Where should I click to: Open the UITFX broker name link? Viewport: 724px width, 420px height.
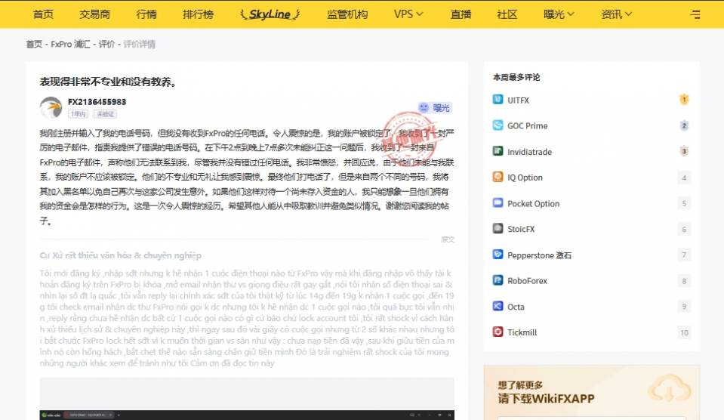(x=518, y=100)
